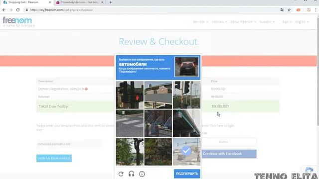Close the ThrowAwayMail tab
This screenshot has width=319, height=179.
pos(102,2)
